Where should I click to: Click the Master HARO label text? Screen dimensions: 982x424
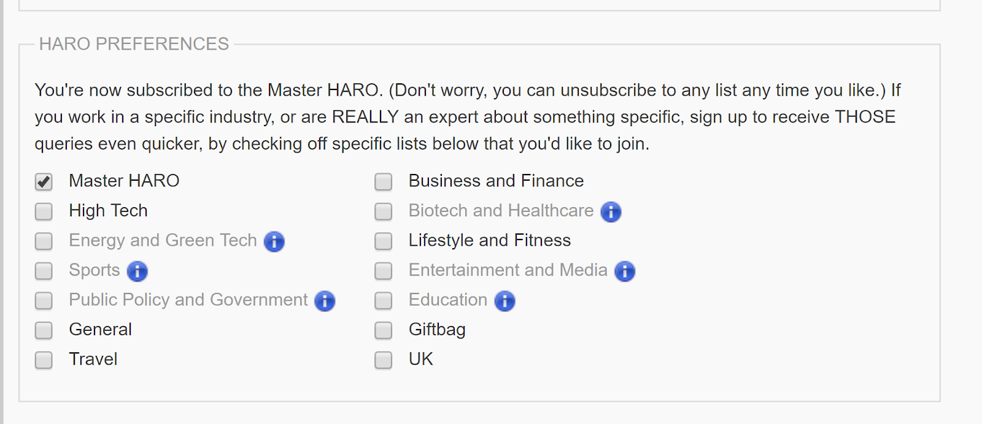124,181
